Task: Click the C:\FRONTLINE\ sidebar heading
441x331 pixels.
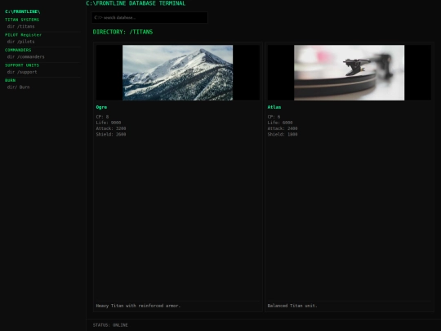Action: (23, 11)
